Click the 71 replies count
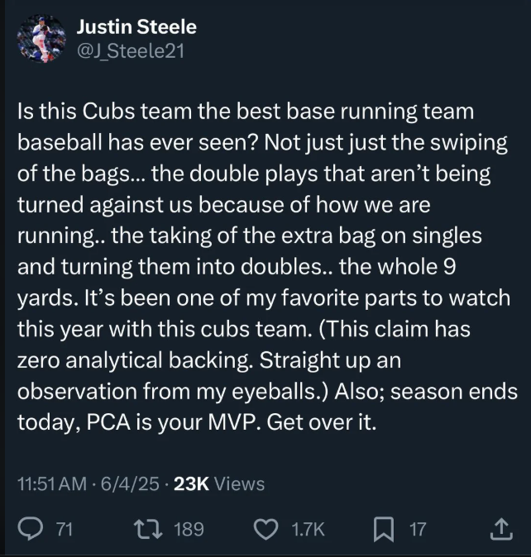531x557 pixels. coord(65,529)
